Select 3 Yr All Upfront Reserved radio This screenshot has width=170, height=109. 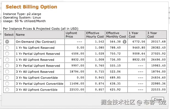(7, 72)
